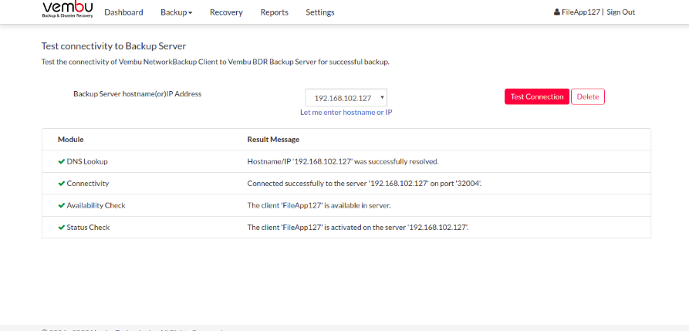
Task: Click the Result Message column header
Action: click(273, 140)
